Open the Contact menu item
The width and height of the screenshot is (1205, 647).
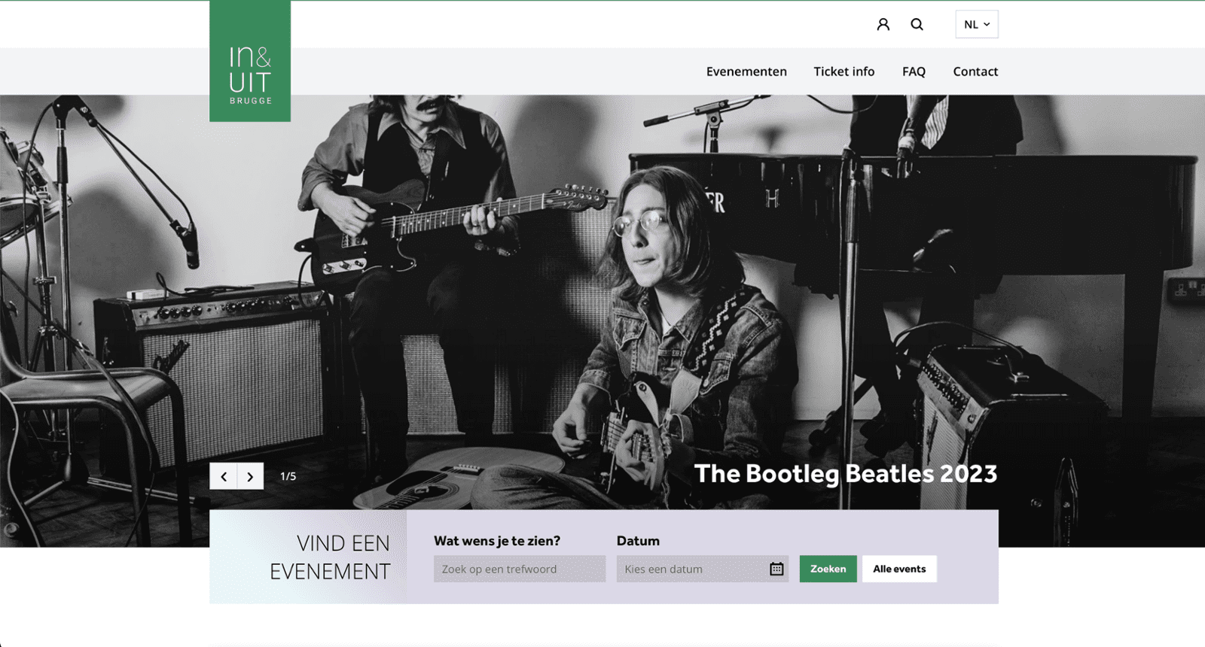975,71
